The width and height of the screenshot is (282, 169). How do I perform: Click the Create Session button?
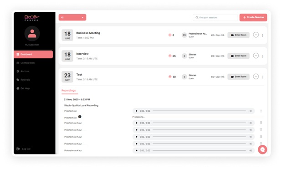[x=253, y=17]
